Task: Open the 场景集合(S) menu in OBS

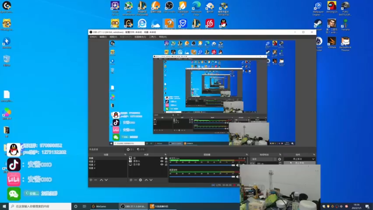Action: tap(140, 37)
